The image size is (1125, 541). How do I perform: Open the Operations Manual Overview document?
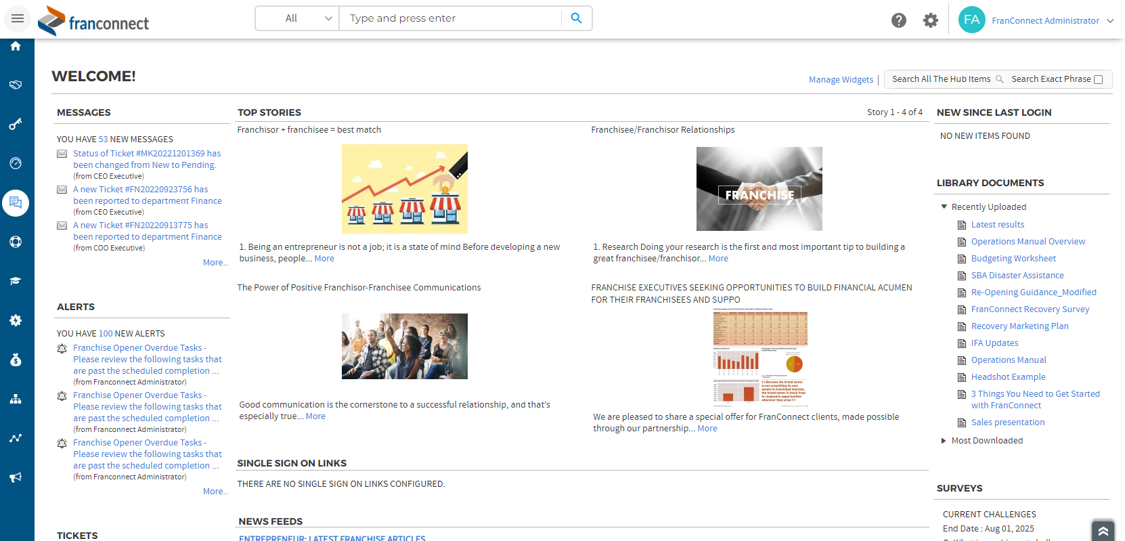click(x=1028, y=242)
